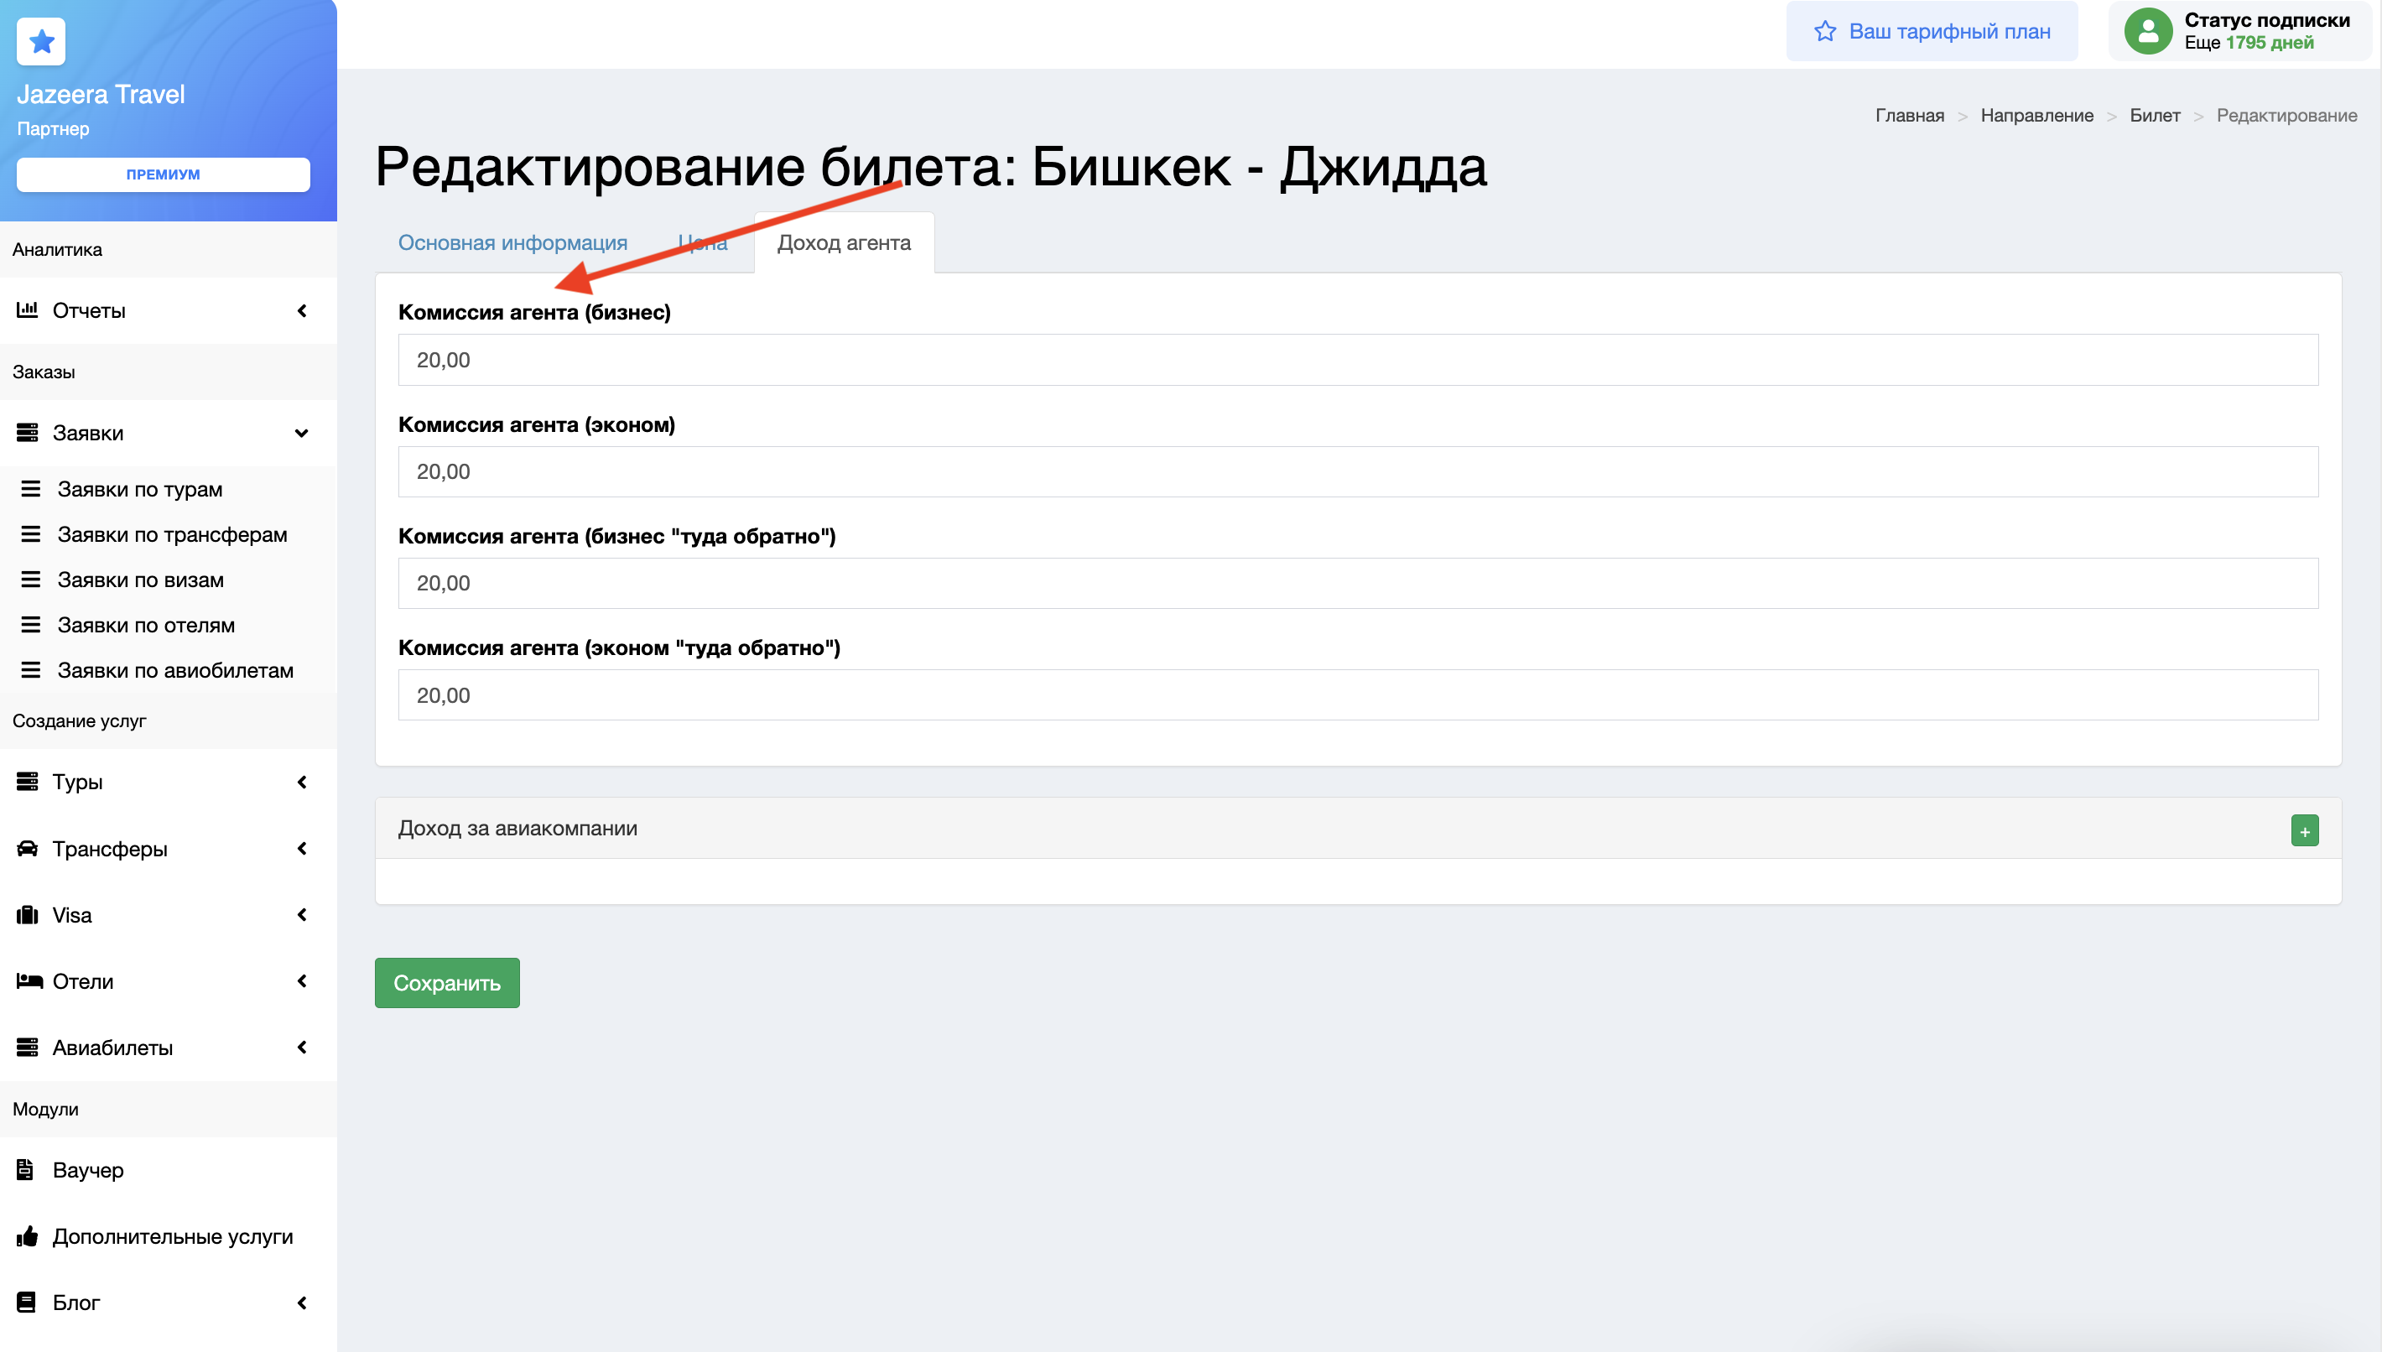Viewport: 2382px width, 1352px height.
Task: Expand the Трансферы section
Action: [x=302, y=849]
